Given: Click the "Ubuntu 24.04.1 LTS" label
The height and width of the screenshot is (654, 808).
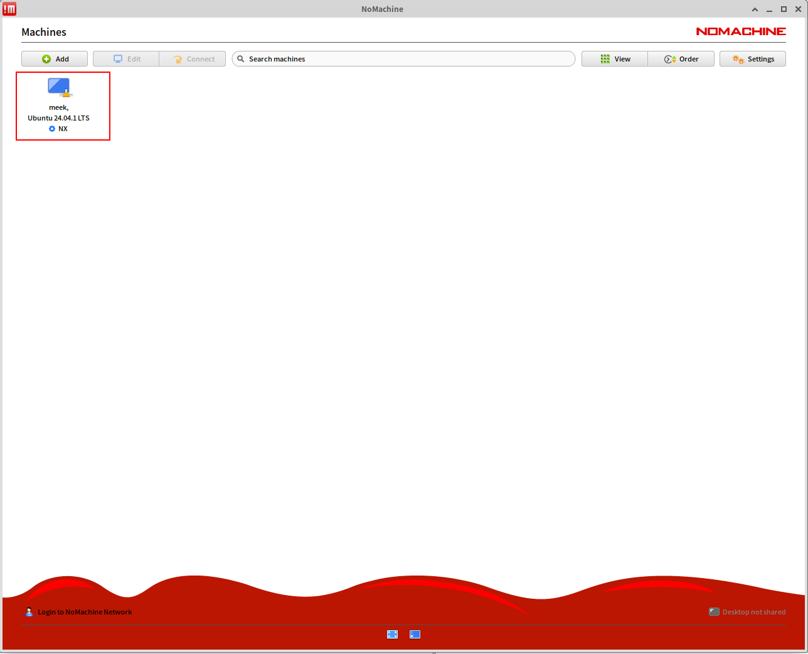Looking at the screenshot, I should tap(59, 118).
